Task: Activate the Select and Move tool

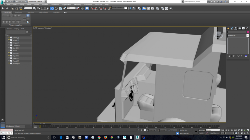Action: click(52, 8)
